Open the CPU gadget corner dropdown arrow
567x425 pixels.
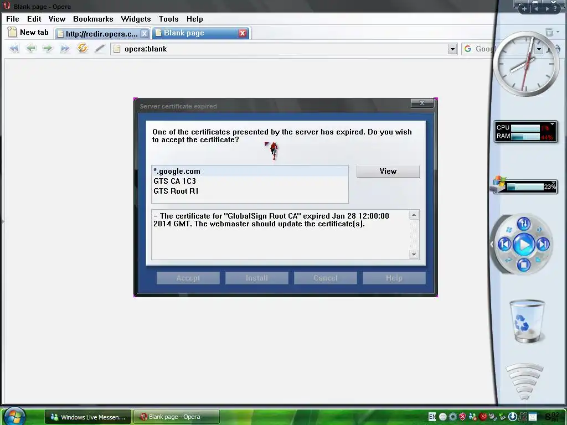(552, 124)
